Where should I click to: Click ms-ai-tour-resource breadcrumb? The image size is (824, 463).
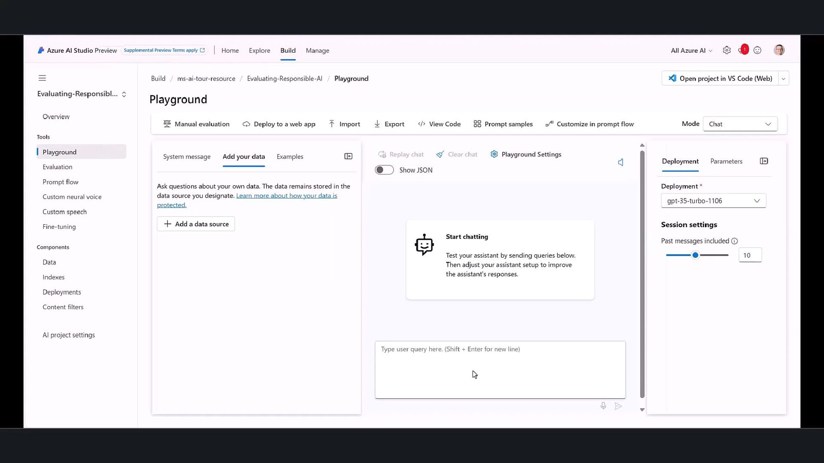click(x=206, y=78)
